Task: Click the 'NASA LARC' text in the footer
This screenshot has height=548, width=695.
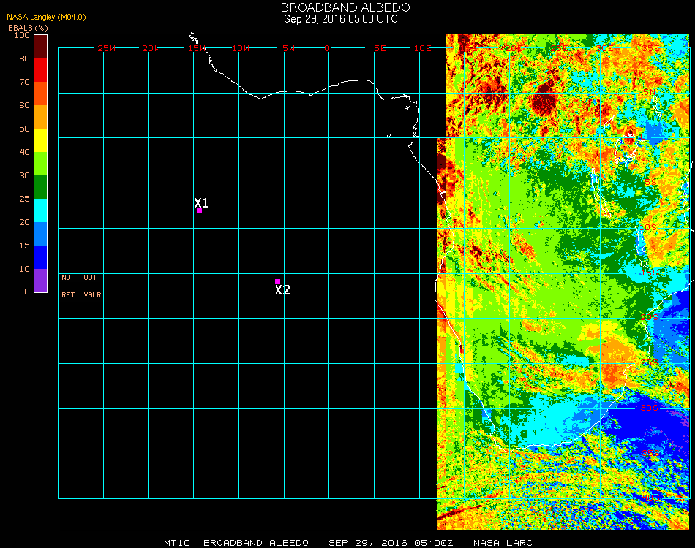Action: (x=503, y=543)
